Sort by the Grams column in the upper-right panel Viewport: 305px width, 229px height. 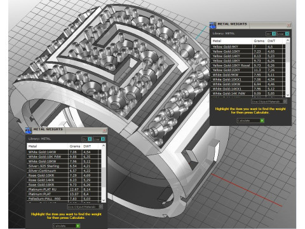point(259,41)
